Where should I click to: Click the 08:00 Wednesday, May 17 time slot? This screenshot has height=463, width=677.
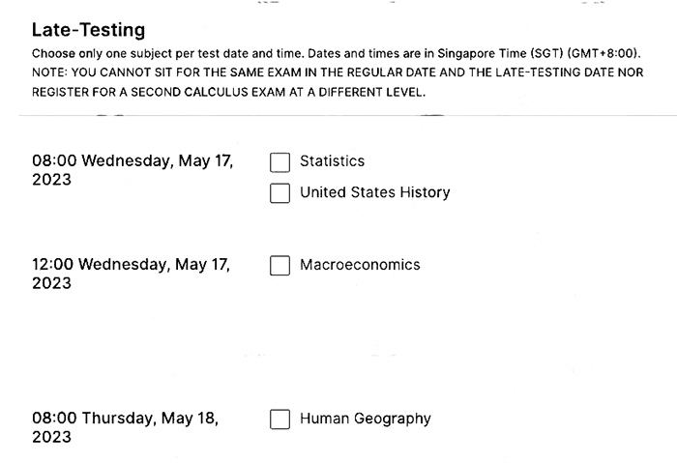tap(132, 160)
